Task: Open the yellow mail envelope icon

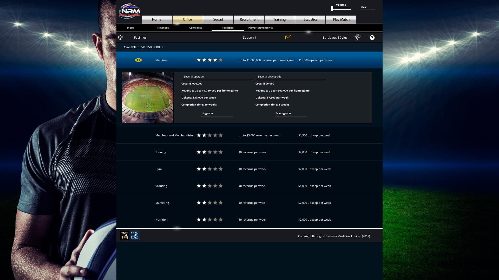Action: pyautogui.click(x=288, y=38)
